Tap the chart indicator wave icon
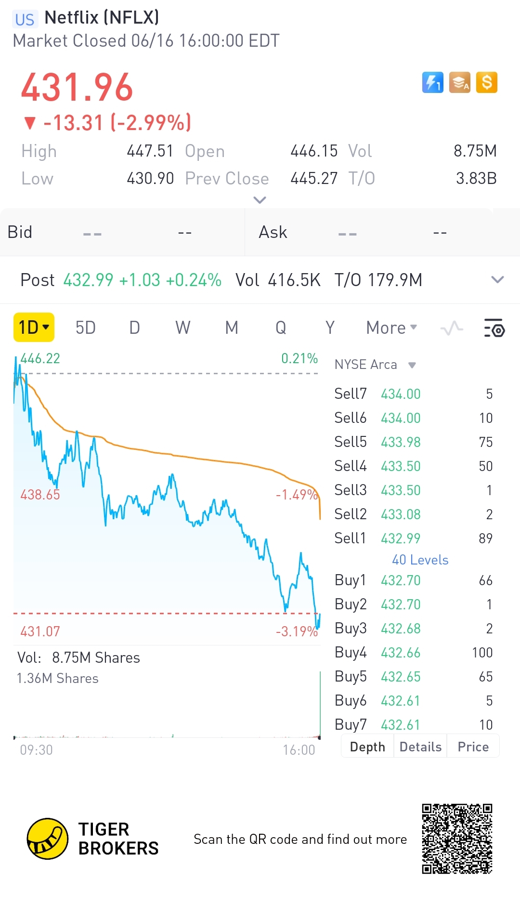Screen dimensions: 520x919 click(452, 328)
